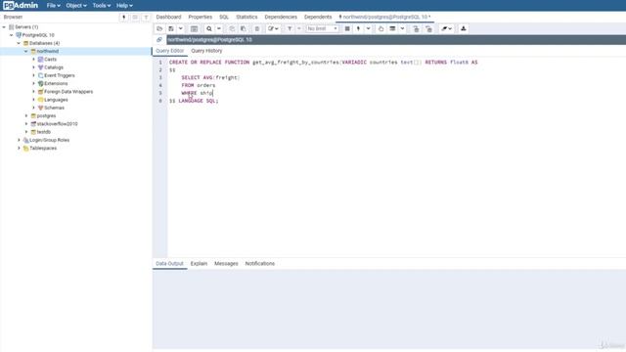Click the 'FROM orders' line in editor
The width and height of the screenshot is (626, 352).
198,85
